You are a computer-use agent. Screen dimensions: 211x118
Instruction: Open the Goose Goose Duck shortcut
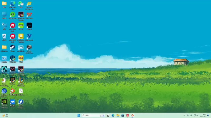click(x=4, y=82)
